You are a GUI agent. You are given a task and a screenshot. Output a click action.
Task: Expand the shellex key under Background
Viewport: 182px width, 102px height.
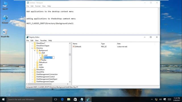[x=37, y=60]
